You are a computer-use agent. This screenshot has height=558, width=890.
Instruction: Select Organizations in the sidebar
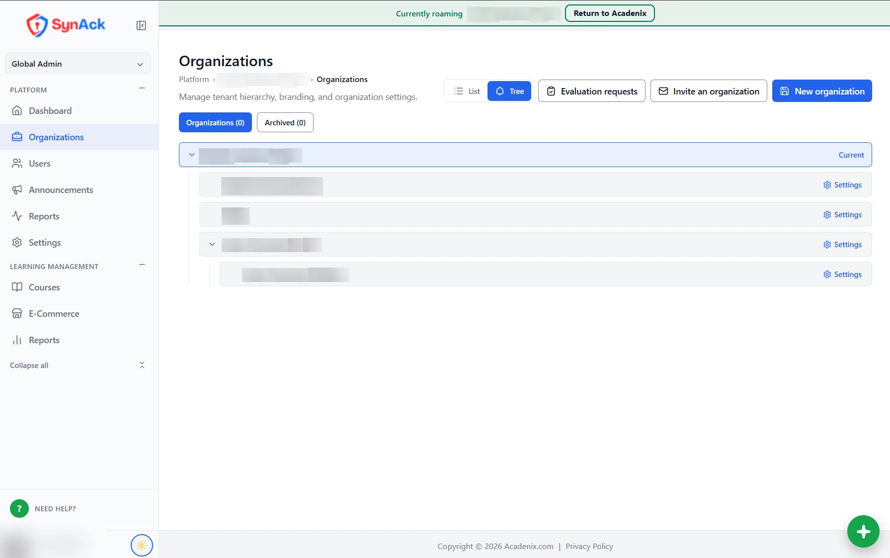79,137
